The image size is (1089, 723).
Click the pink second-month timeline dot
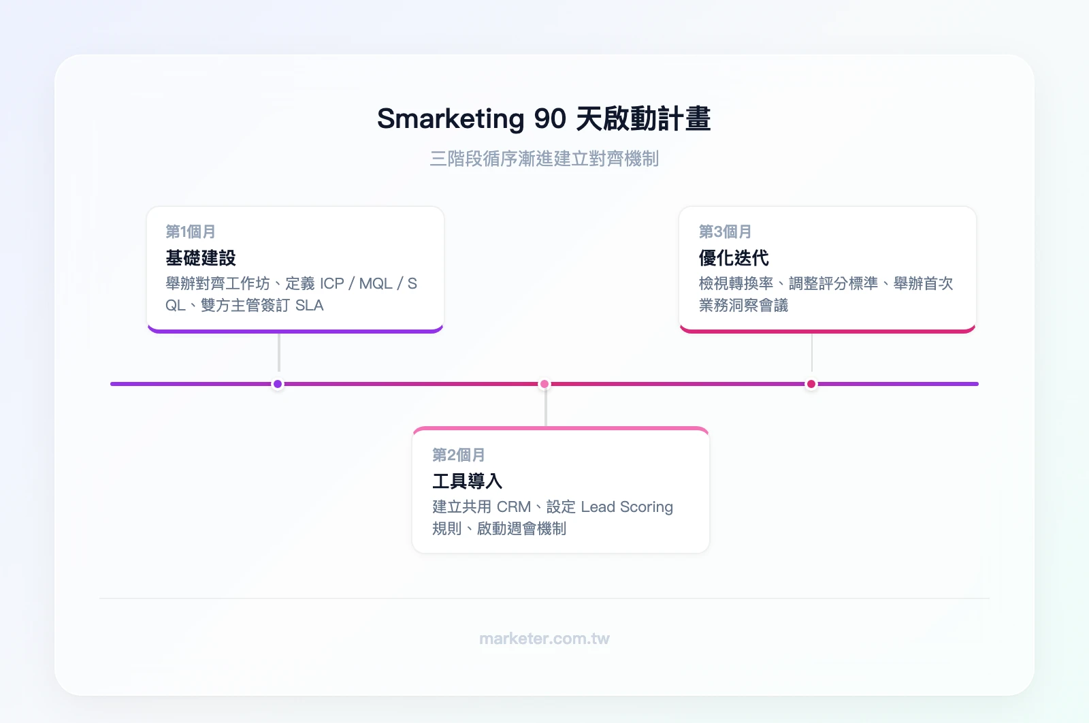click(544, 384)
